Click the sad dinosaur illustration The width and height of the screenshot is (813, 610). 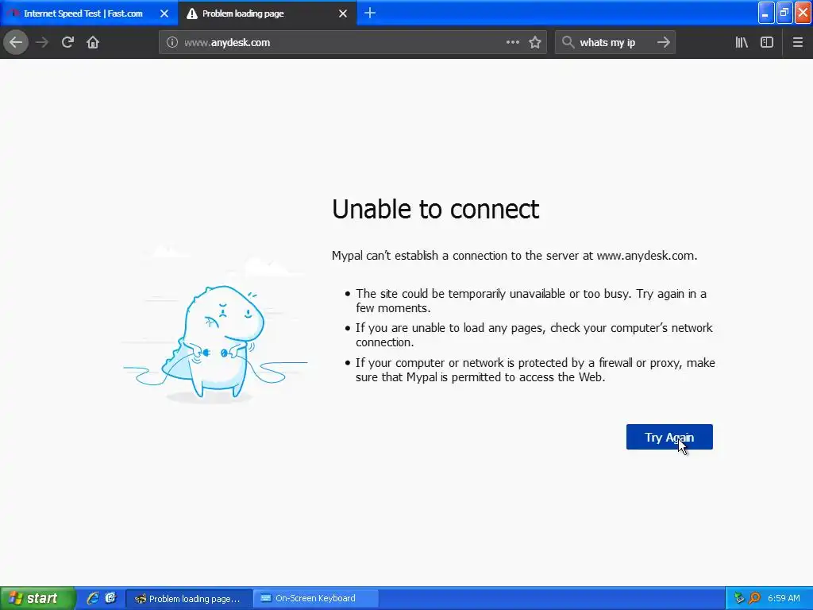pyautogui.click(x=214, y=342)
